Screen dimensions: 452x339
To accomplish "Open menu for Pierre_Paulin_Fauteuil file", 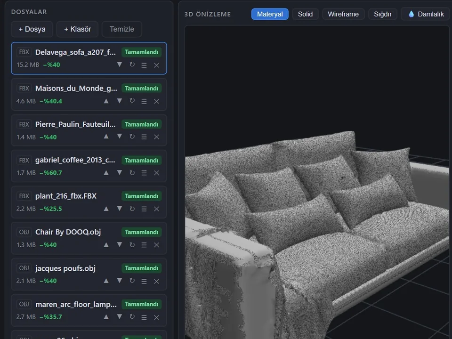I will [x=144, y=137].
